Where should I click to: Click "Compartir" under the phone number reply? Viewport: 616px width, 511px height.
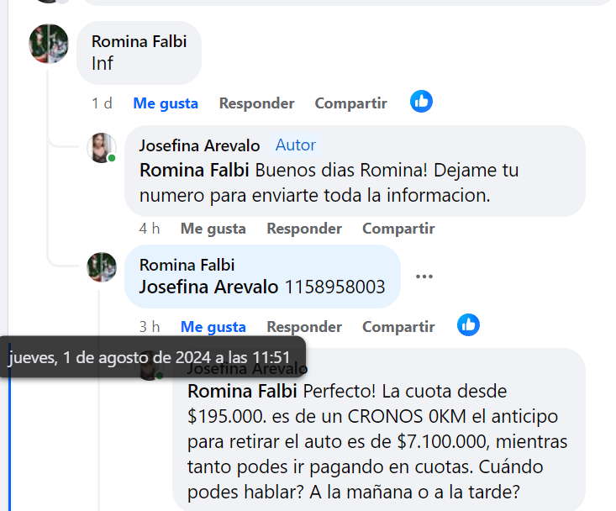click(x=398, y=327)
